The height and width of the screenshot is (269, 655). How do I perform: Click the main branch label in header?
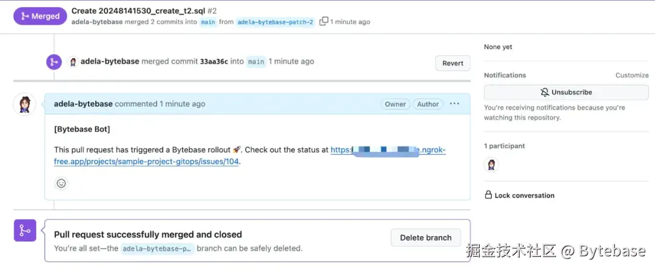(x=208, y=22)
